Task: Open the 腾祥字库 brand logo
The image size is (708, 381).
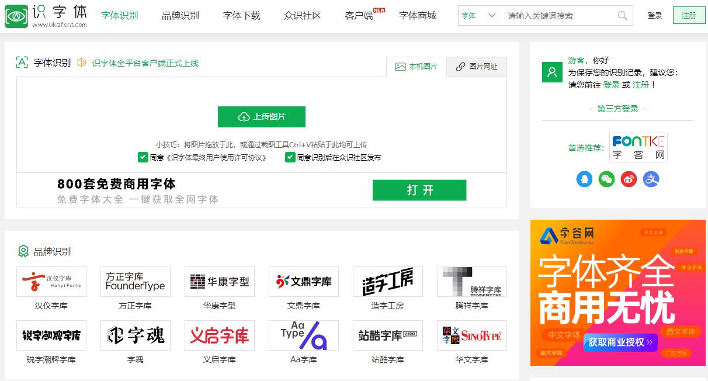Action: [472, 282]
